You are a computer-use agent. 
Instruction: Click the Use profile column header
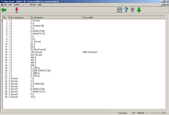(x=124, y=17)
